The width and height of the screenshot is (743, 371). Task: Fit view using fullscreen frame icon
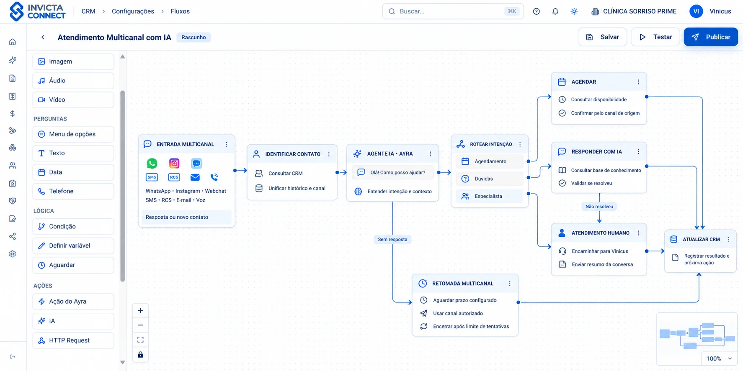[x=140, y=340]
